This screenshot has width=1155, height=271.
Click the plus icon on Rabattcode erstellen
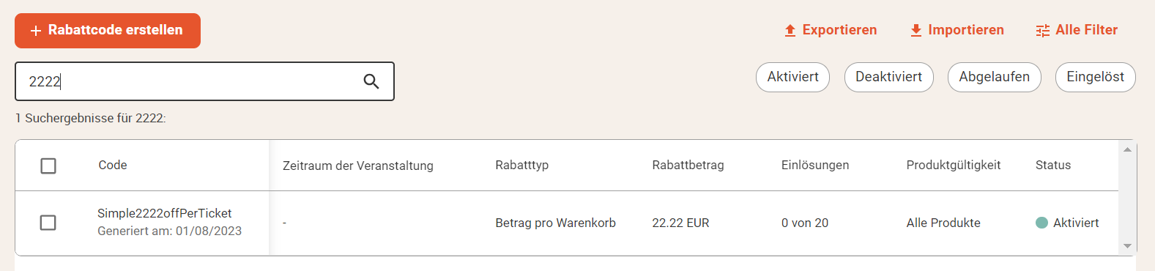click(35, 31)
